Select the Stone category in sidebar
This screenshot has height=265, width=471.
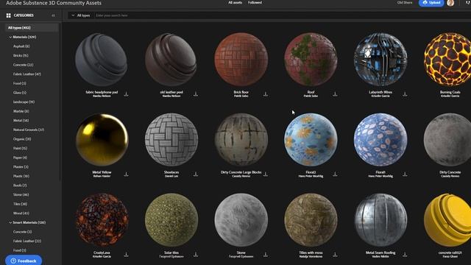pos(21,194)
